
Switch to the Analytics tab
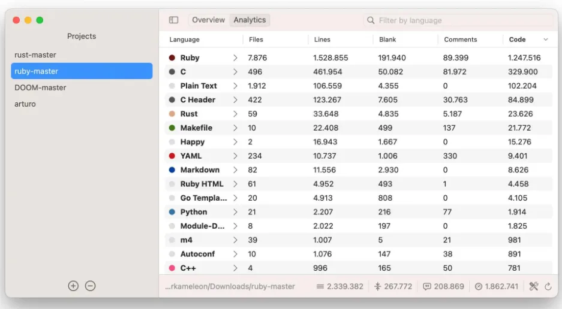(x=250, y=20)
